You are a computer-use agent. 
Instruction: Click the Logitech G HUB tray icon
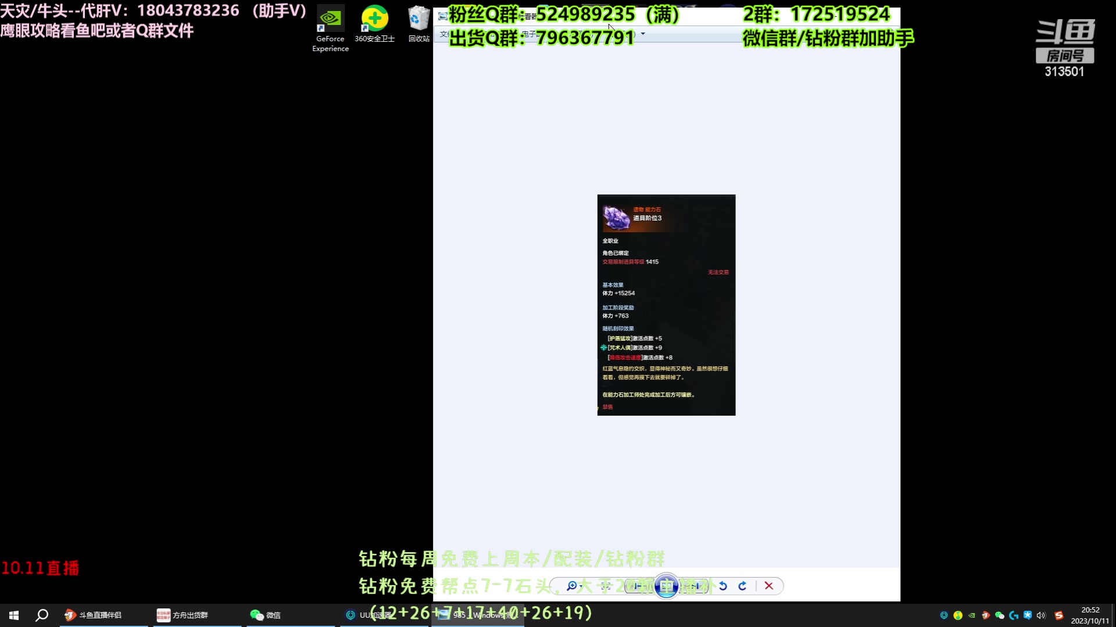[1014, 615]
